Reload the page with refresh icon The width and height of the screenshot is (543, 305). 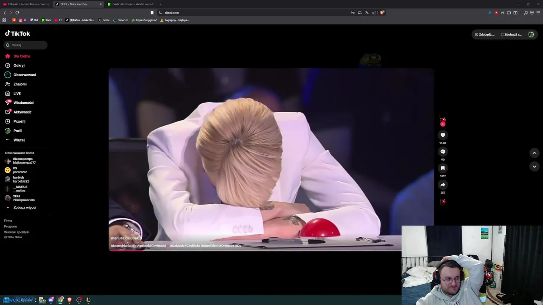pyautogui.click(x=17, y=13)
